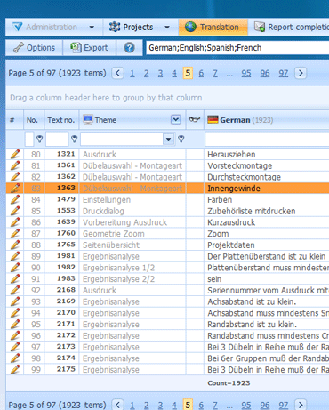
Task: Select the Translation tab
Action: tap(213, 28)
